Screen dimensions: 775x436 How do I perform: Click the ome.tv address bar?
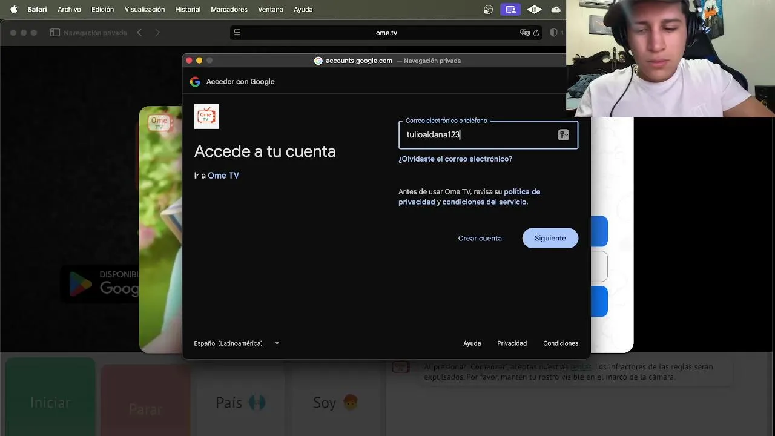click(386, 33)
